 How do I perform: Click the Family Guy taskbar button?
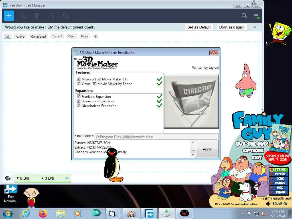(x=131, y=213)
